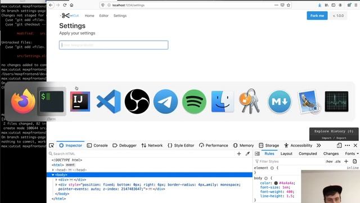This screenshot has width=360, height=203.
Task: Click the Fork me button
Action: pyautogui.click(x=317, y=16)
